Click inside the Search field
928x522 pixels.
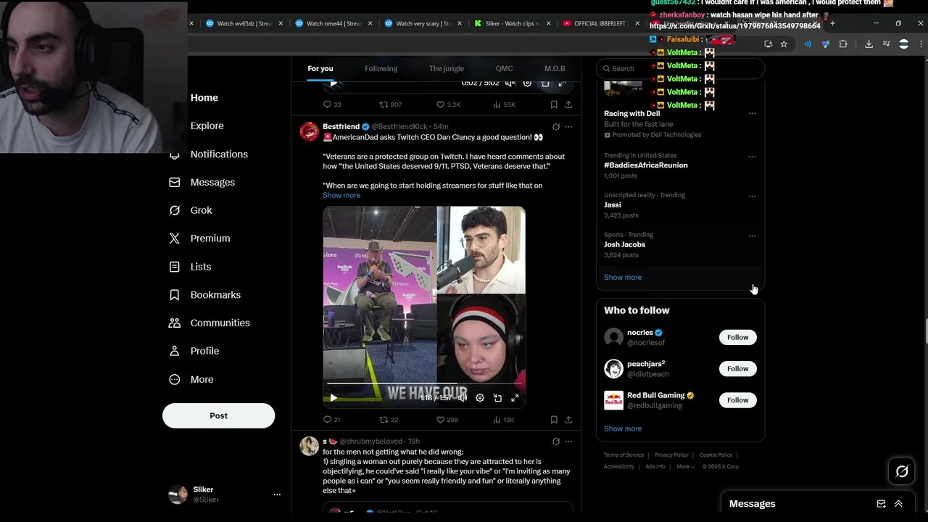[x=680, y=68]
